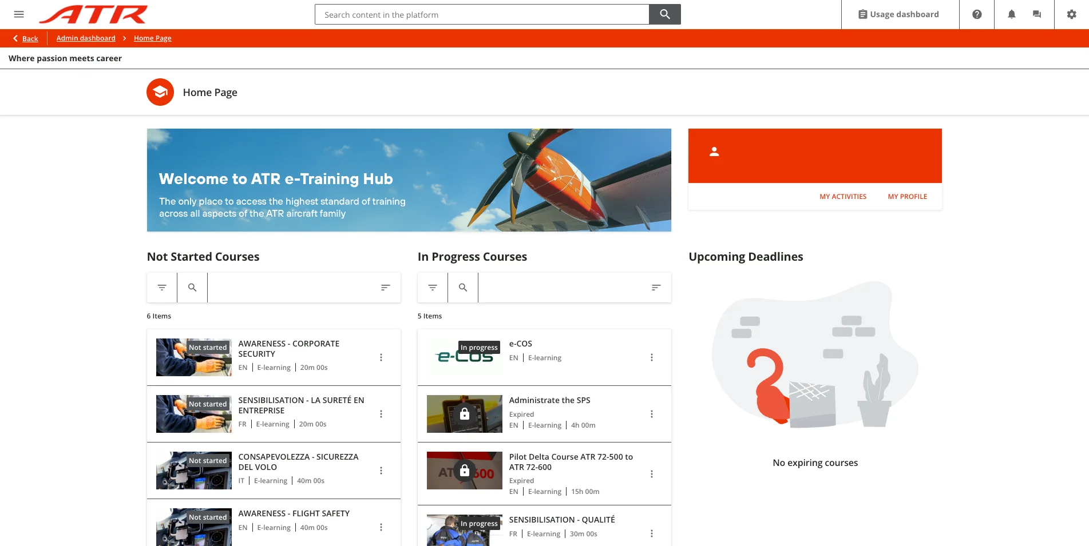Open sort options in In Progress Courses
The height and width of the screenshot is (546, 1089).
tap(656, 288)
